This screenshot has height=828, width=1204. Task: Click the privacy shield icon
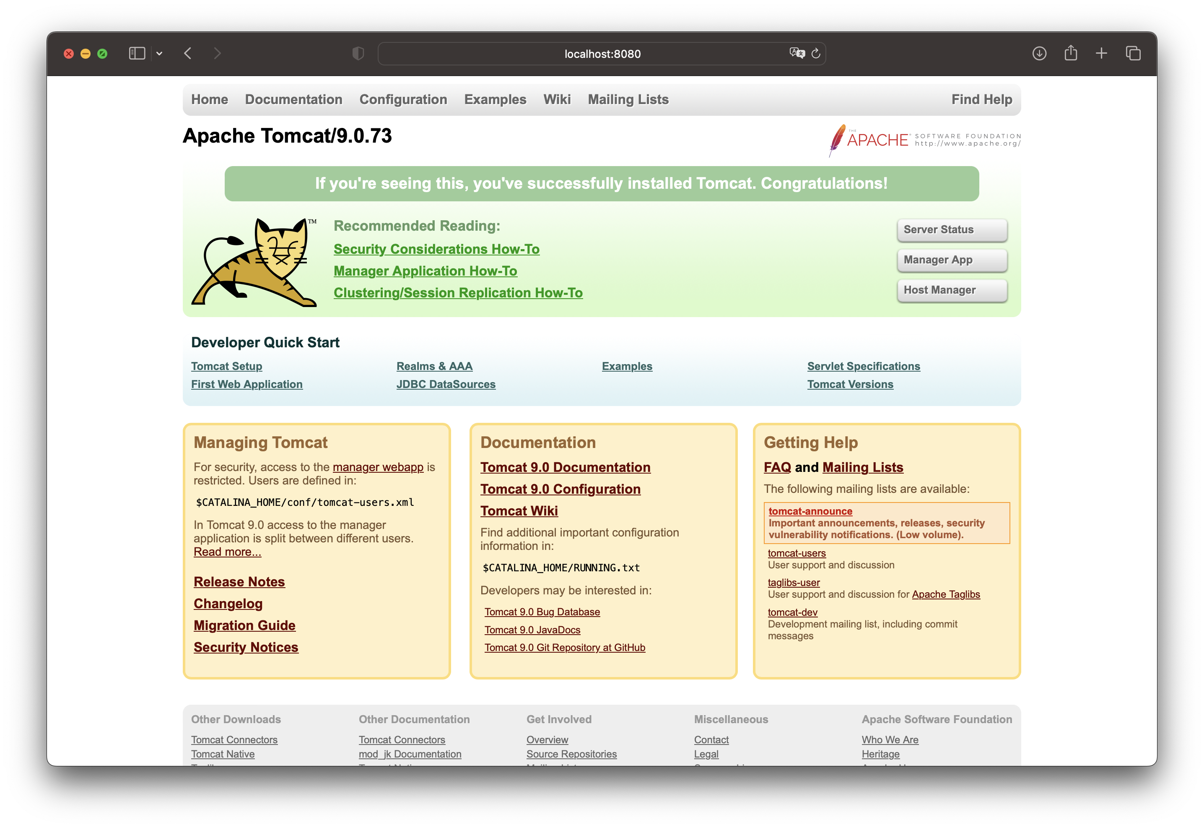pyautogui.click(x=358, y=53)
